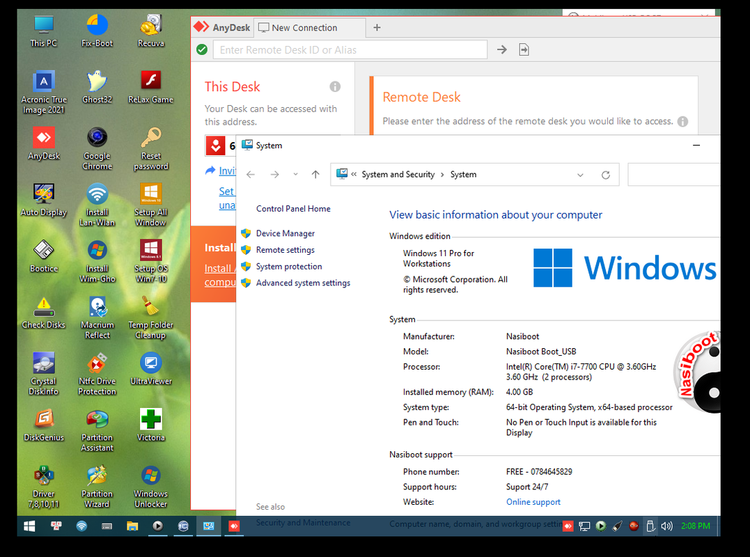The width and height of the screenshot is (750, 557).
Task: Click the AnyDesk main menu logo
Action: coord(222,28)
